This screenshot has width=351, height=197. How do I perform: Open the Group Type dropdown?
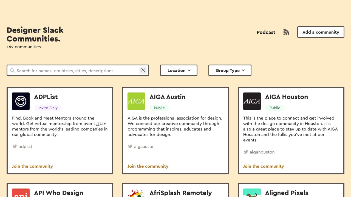[230, 71]
